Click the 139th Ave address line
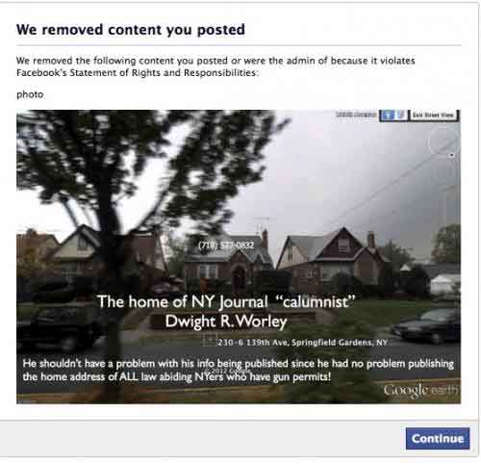 pyautogui.click(x=302, y=343)
